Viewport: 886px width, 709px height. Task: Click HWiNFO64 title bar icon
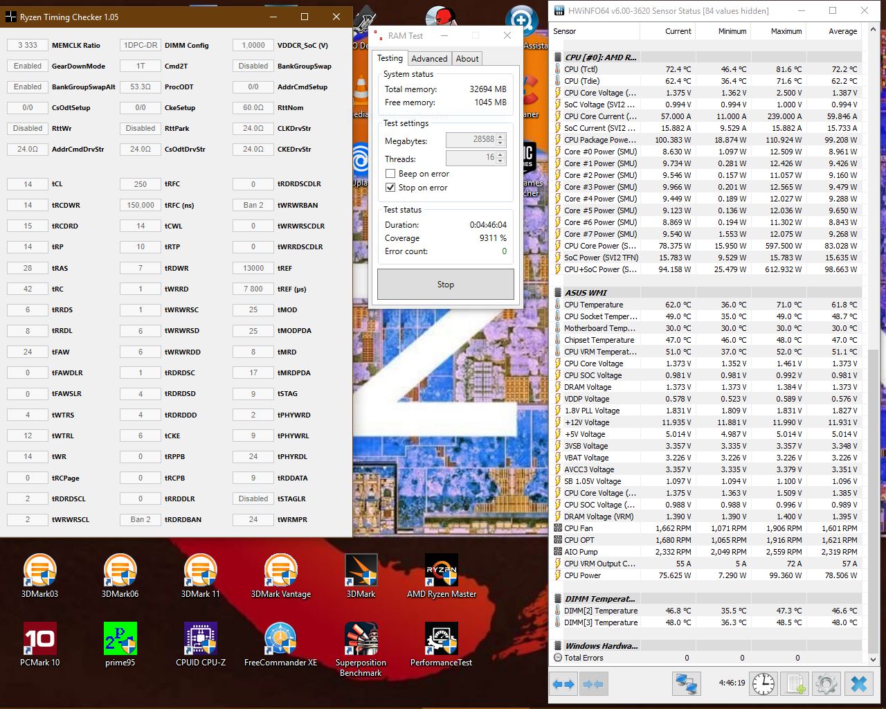(559, 10)
